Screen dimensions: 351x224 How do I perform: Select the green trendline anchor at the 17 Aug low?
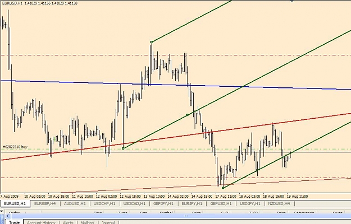[223, 188]
